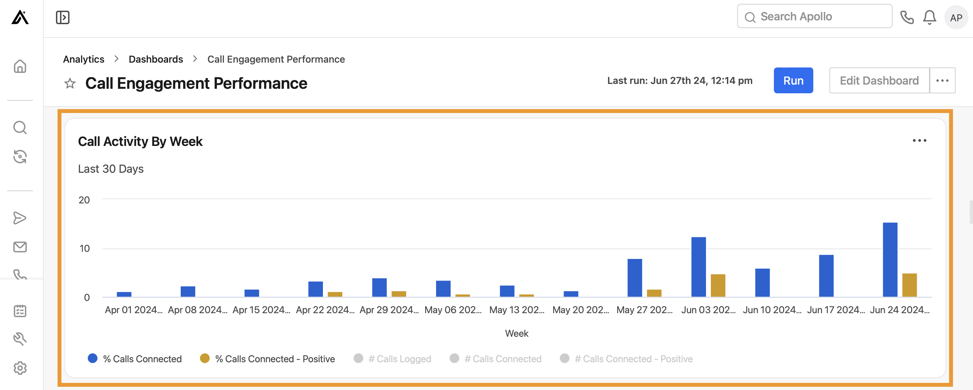Click the Run button
This screenshot has height=390, width=973.
(793, 80)
